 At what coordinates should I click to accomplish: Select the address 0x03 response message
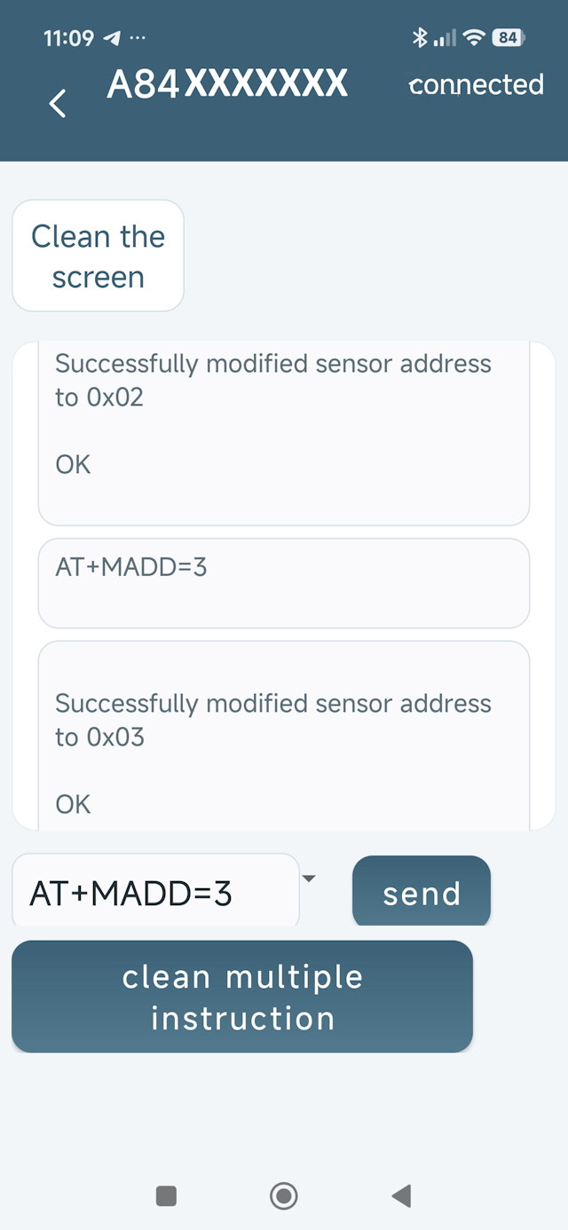point(284,736)
